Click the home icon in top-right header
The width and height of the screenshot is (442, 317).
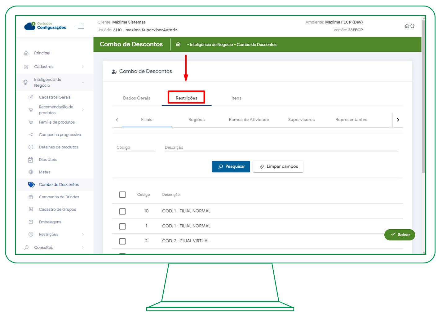point(407,26)
